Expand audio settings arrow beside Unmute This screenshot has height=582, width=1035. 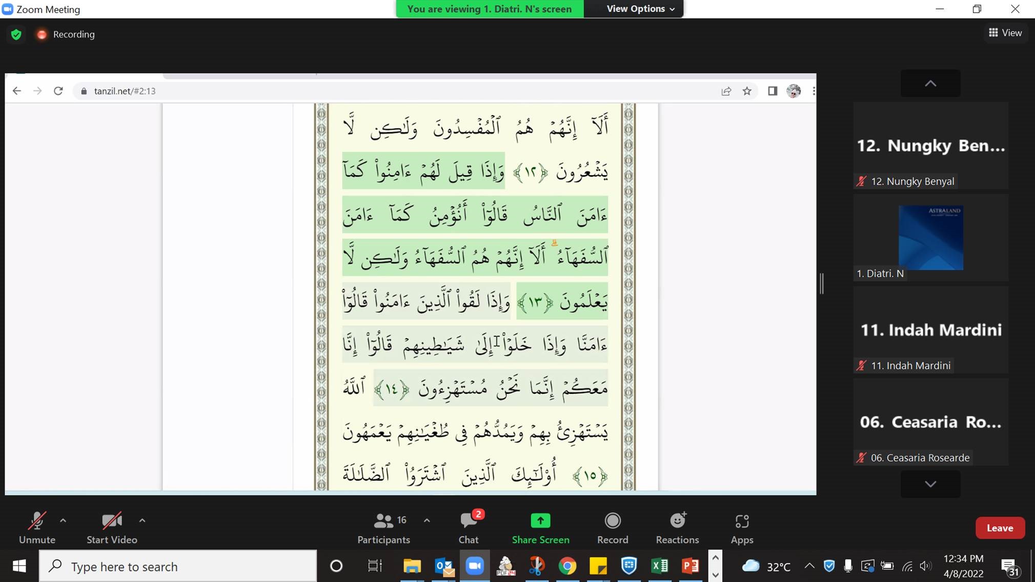coord(63,521)
